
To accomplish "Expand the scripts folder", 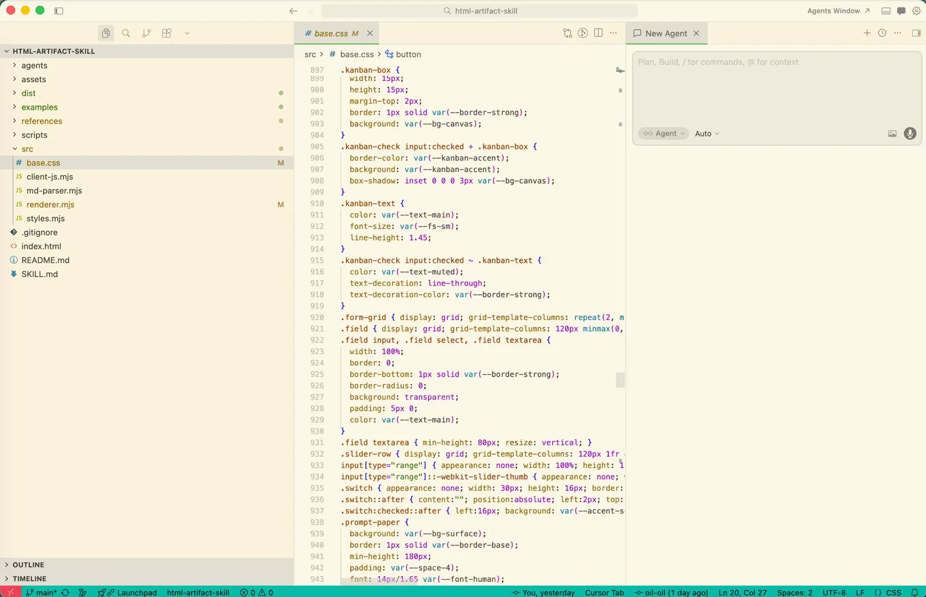I will [147, 135].
